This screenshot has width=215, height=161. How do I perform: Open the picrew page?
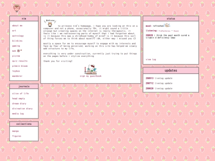(16, 56)
